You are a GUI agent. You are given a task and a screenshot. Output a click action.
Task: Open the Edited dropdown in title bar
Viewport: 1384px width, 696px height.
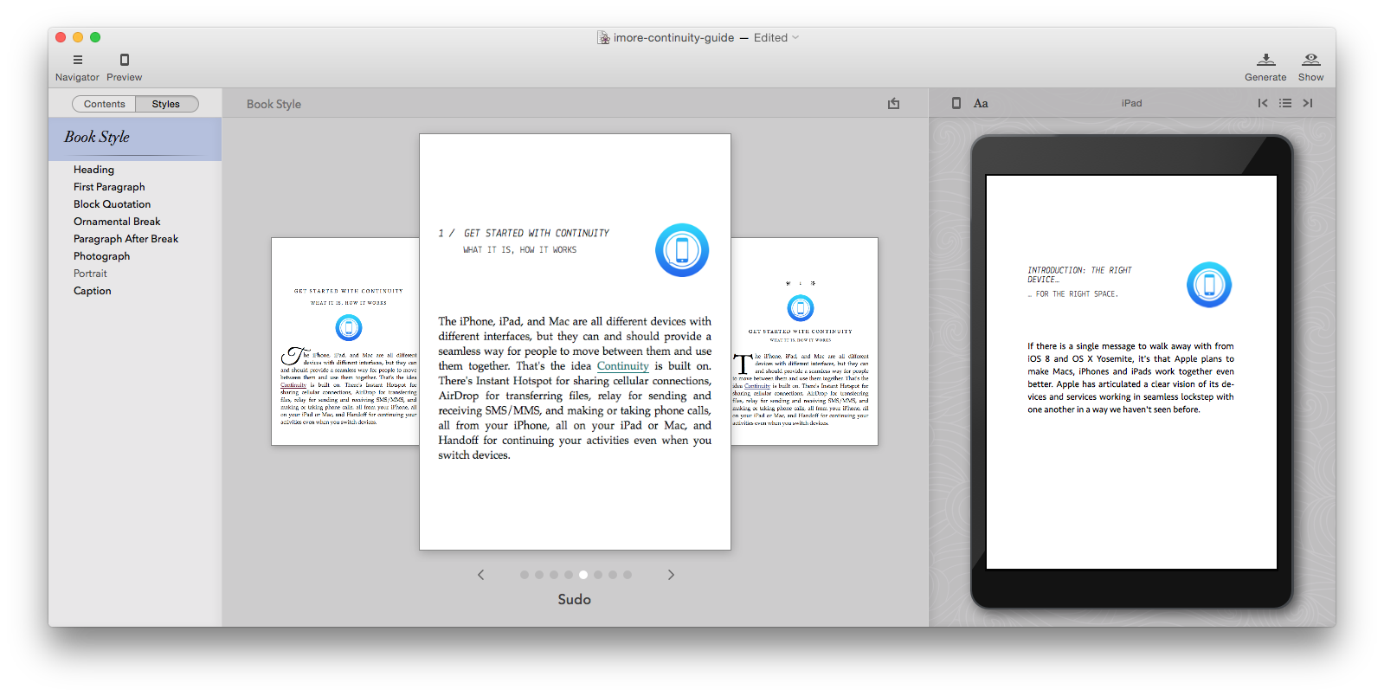[776, 38]
